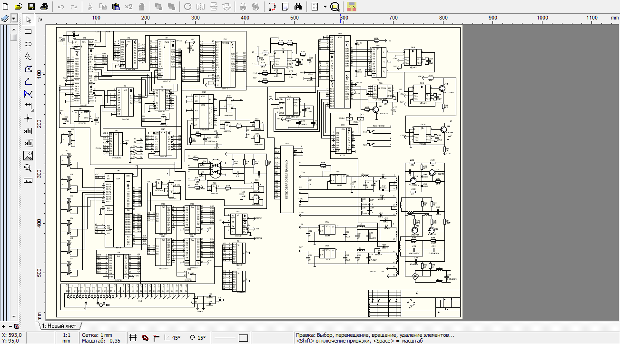Viewport: 620px width, 344px height.
Task: Toggle grid visibility in the status bar
Action: tap(134, 337)
